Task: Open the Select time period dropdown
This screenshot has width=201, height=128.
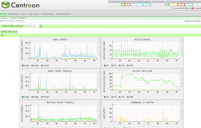Action: (33, 26)
